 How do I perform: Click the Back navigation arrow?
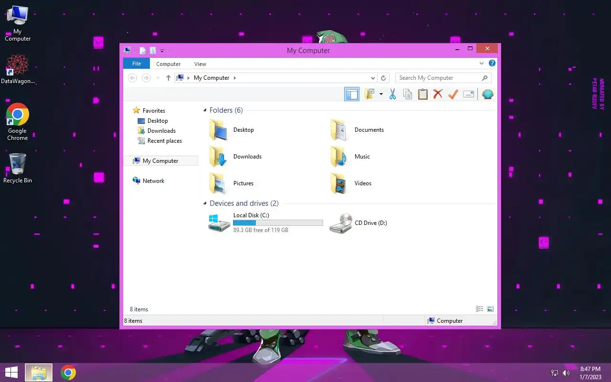tap(133, 78)
